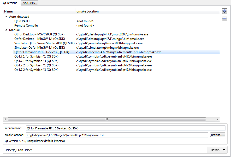Click the msvc2008 desktop qmake.exe path
Viewport: 231px width, 157px height.
click(x=112, y=34)
